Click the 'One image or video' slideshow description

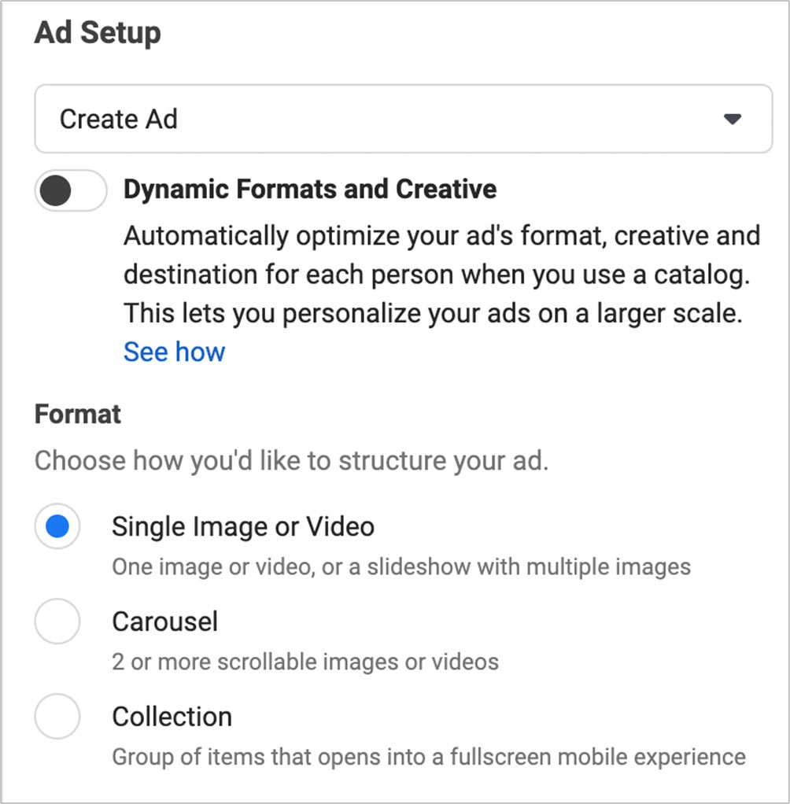[x=401, y=566]
